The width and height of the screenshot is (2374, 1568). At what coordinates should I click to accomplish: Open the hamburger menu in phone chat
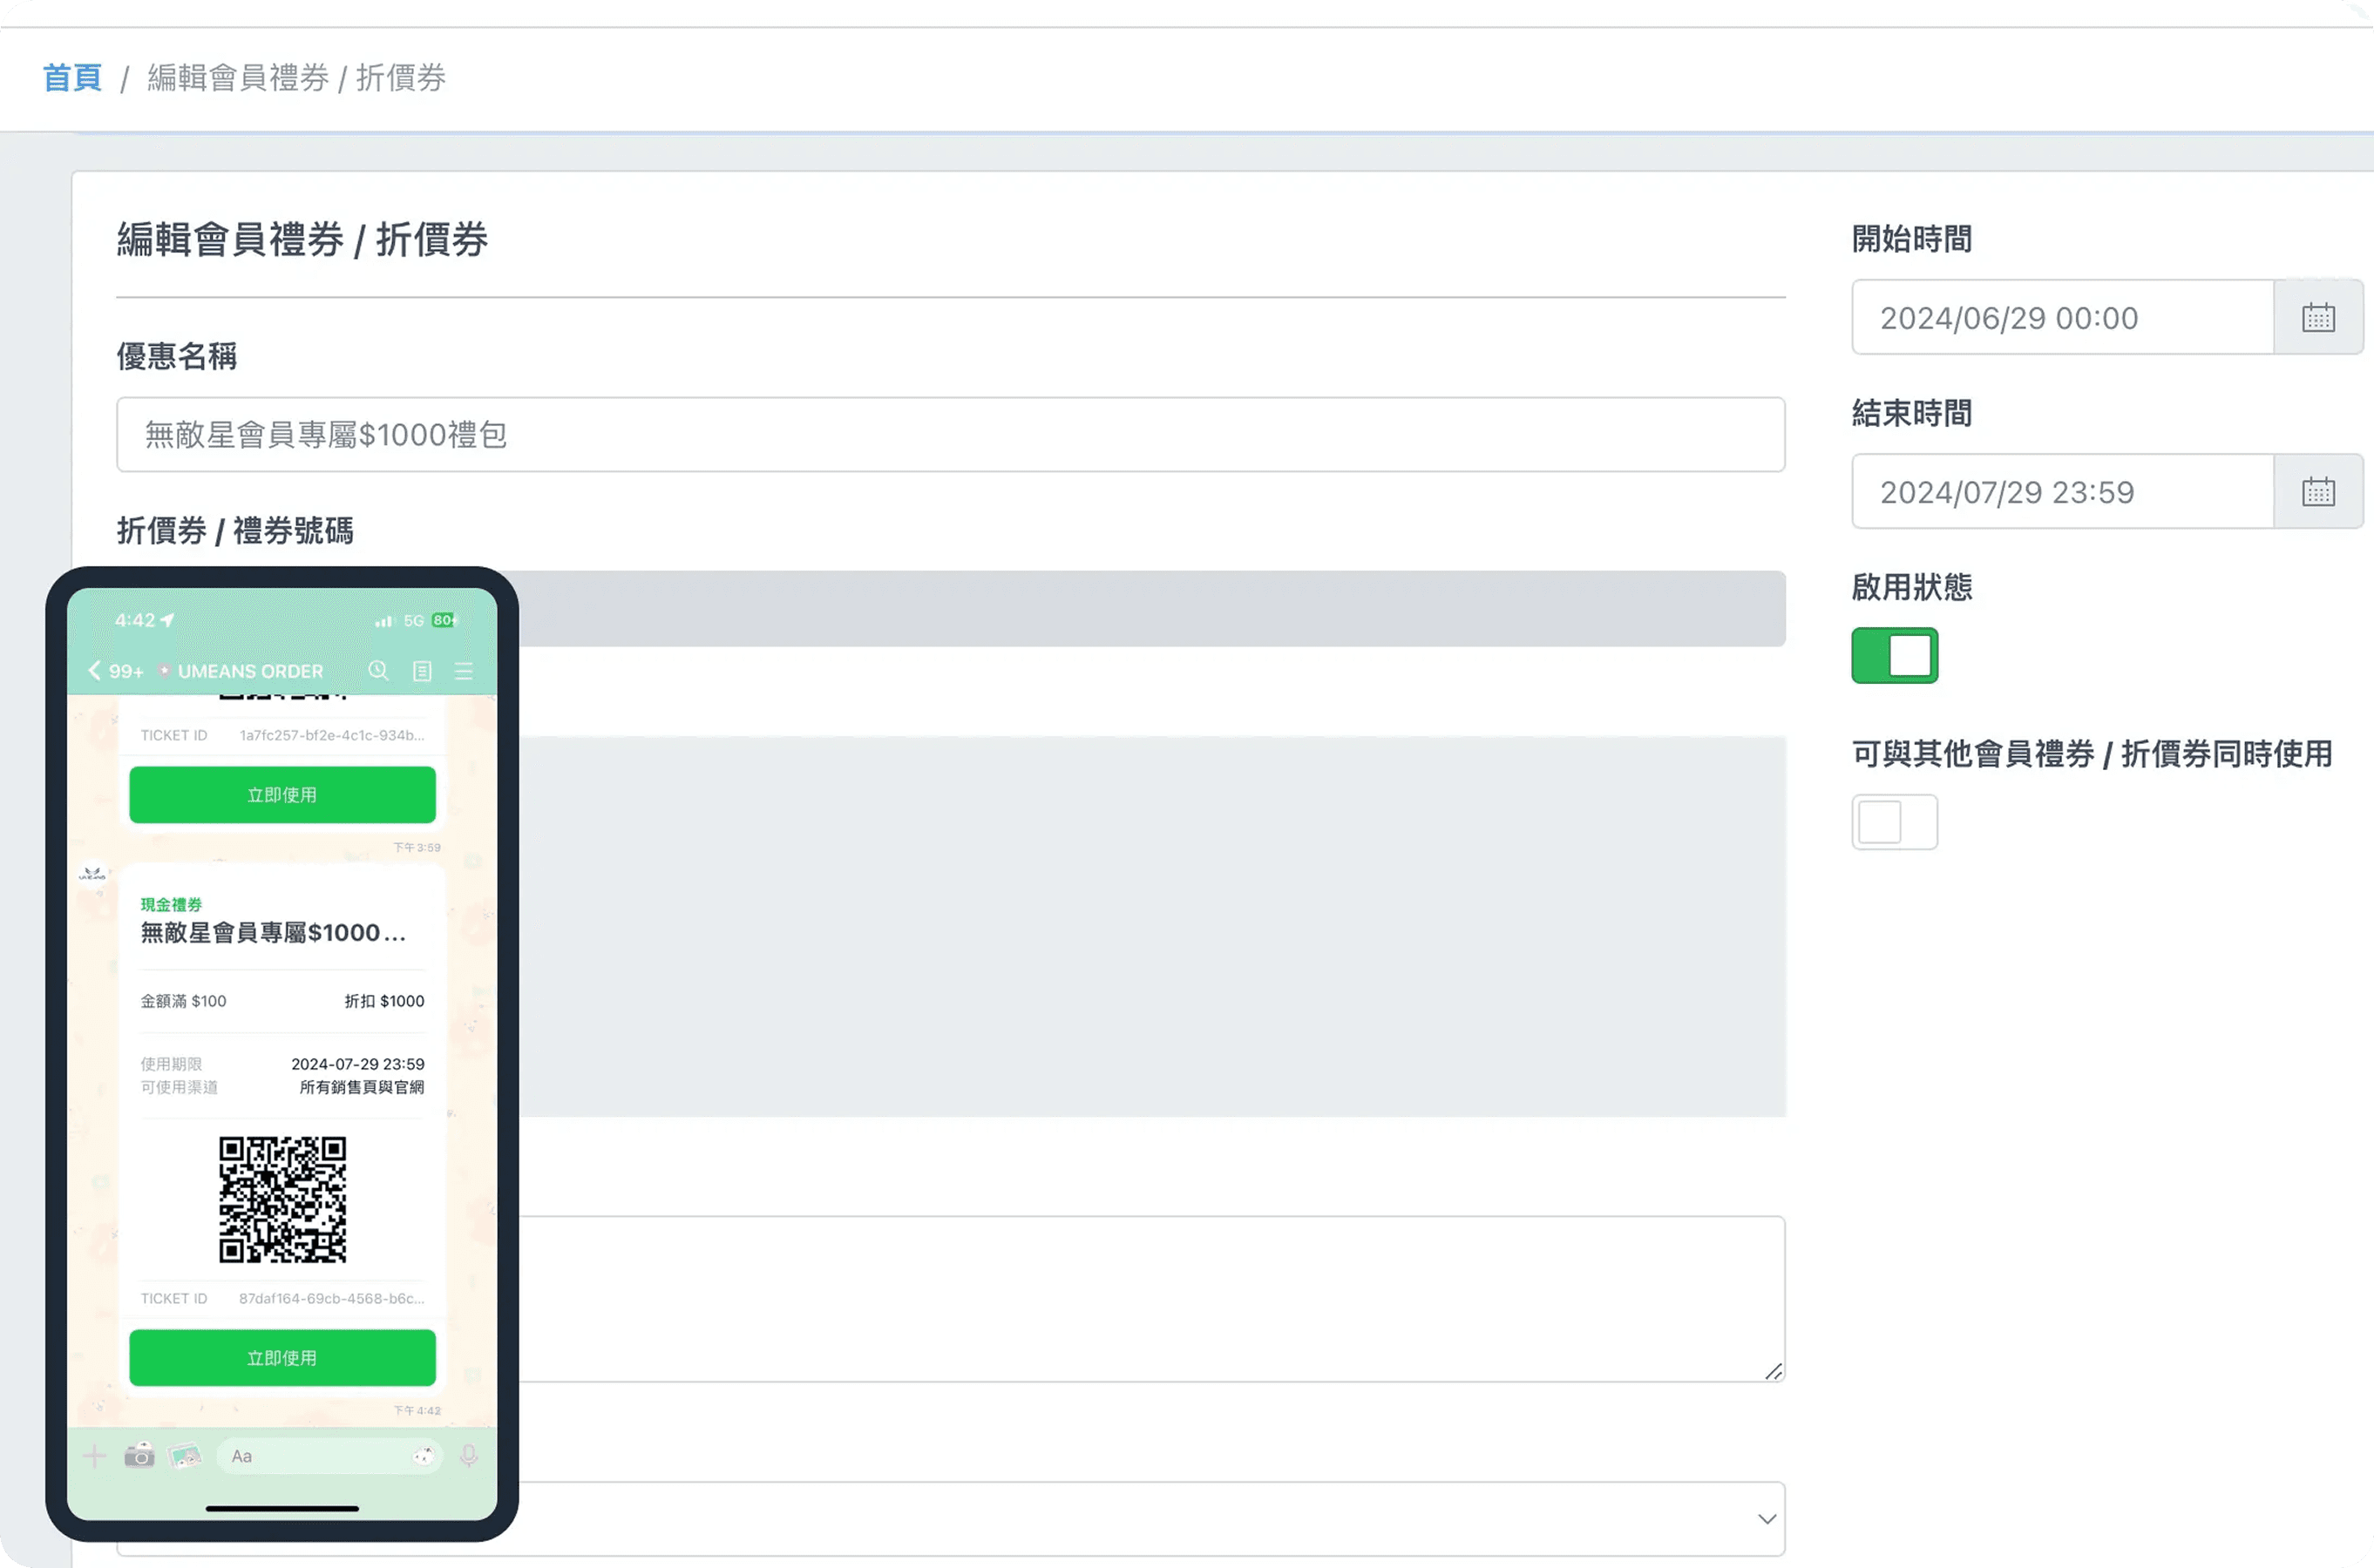click(463, 671)
